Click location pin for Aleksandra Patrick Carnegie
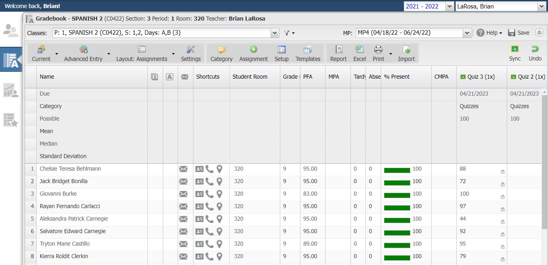 [x=219, y=219]
